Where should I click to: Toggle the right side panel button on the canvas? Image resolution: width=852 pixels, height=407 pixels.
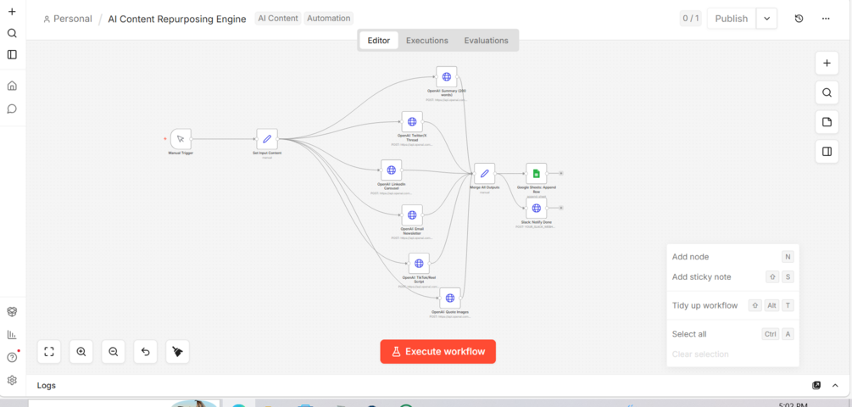pyautogui.click(x=827, y=152)
